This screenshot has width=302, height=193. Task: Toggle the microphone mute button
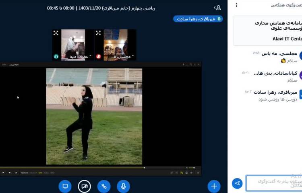tap(123, 186)
